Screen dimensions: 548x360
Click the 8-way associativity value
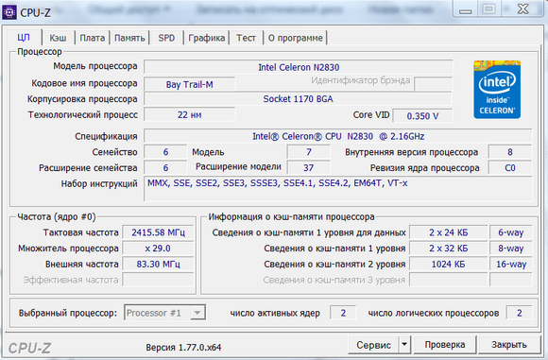[x=510, y=249]
